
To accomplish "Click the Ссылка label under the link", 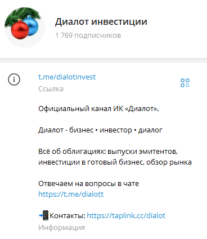I will [x=51, y=89].
